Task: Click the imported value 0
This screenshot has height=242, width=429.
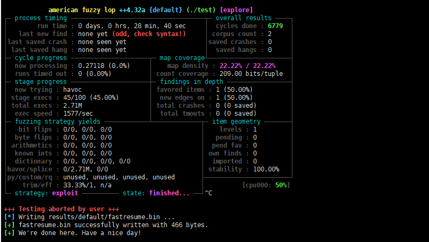Action: (x=255, y=161)
